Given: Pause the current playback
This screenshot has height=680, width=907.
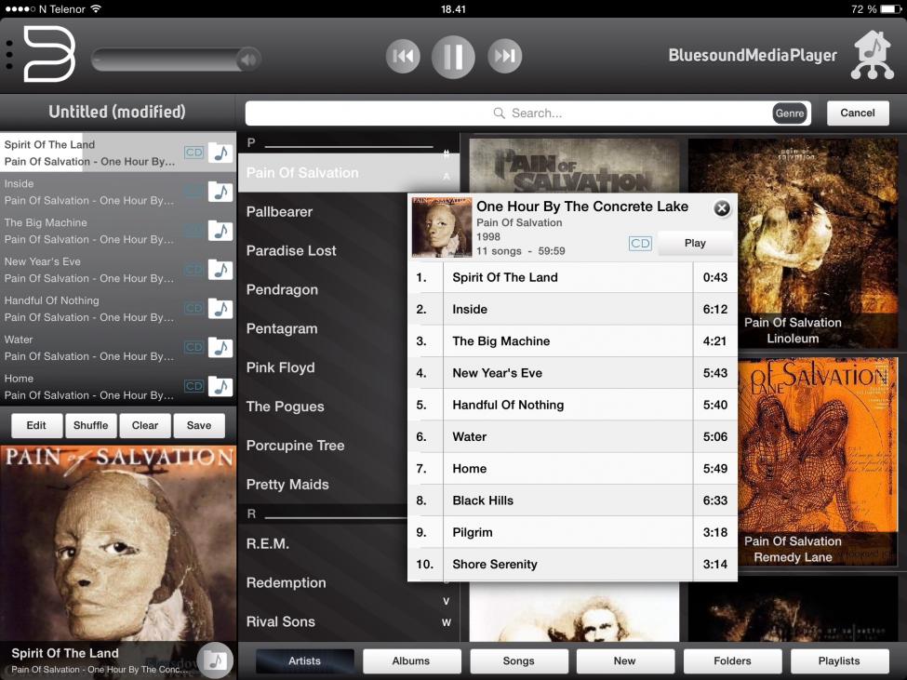Looking at the screenshot, I should pos(453,56).
